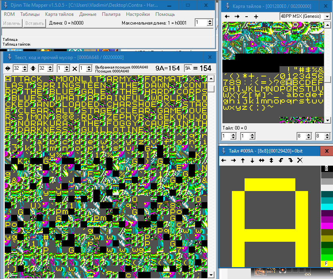Pick the magenta palette color
The image size is (333, 279).
[327, 226]
